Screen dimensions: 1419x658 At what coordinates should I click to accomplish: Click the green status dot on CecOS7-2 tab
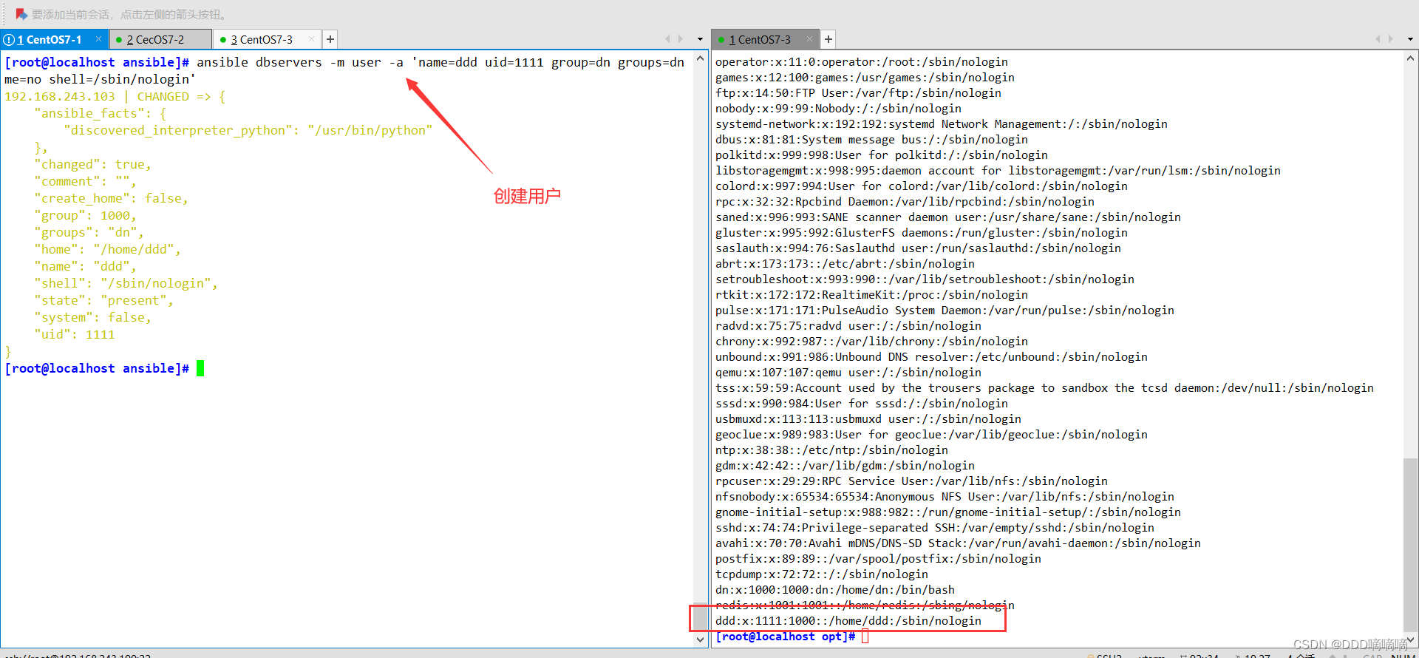119,40
